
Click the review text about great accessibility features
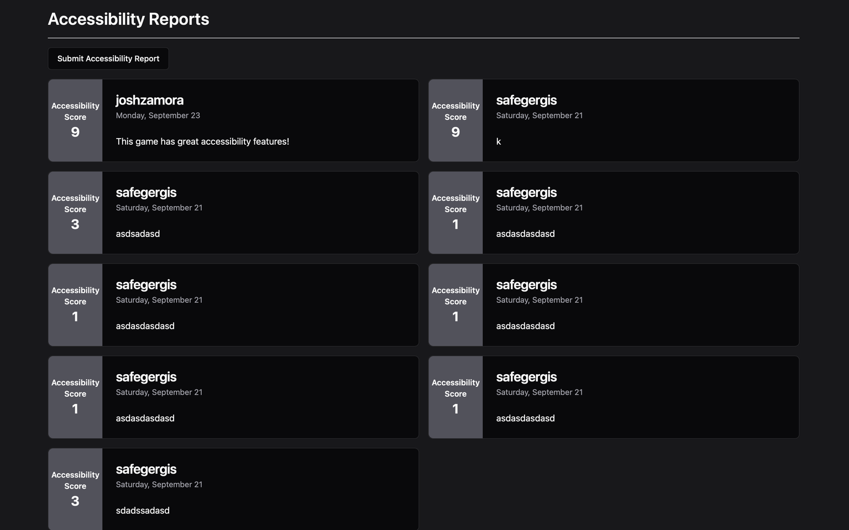tap(202, 141)
